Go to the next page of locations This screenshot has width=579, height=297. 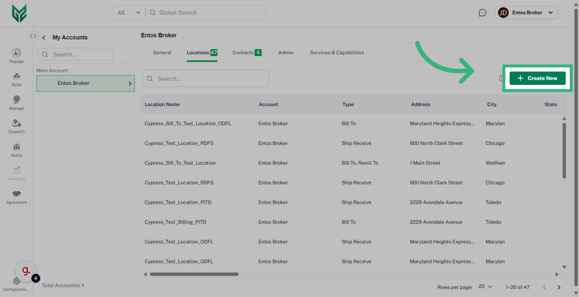pos(559,287)
